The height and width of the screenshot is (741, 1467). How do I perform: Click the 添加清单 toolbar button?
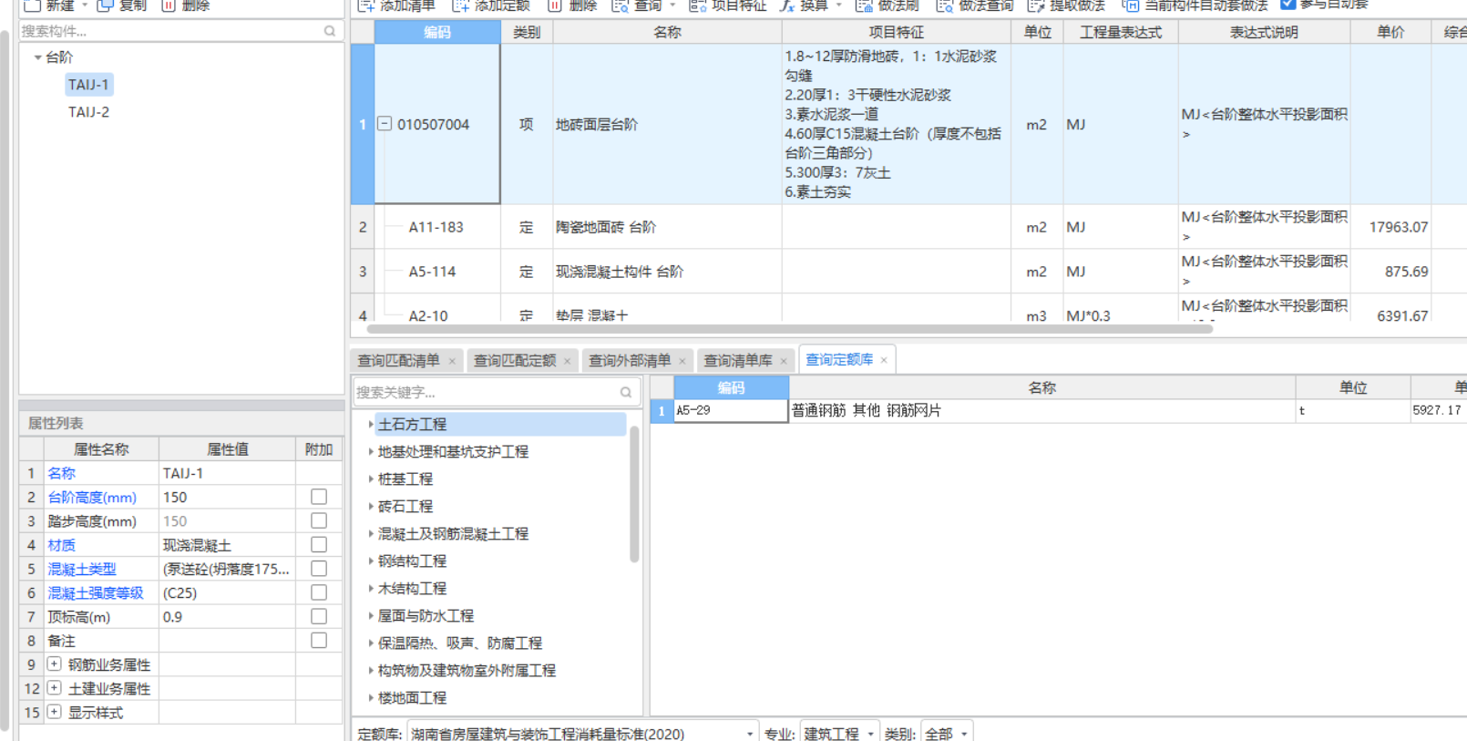click(x=397, y=5)
